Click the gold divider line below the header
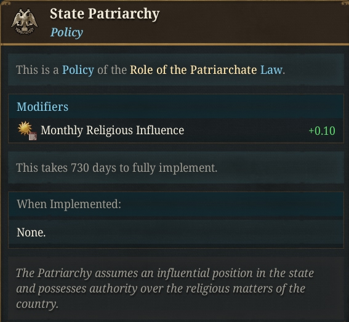The width and height of the screenshot is (349, 322). point(175,44)
